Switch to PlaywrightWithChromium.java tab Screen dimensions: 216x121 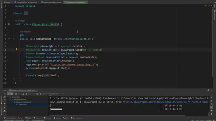[x=26, y=2]
